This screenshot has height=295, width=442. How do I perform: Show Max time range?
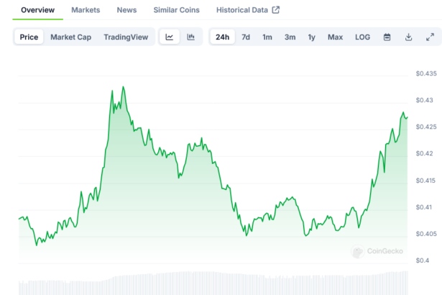[x=335, y=37]
